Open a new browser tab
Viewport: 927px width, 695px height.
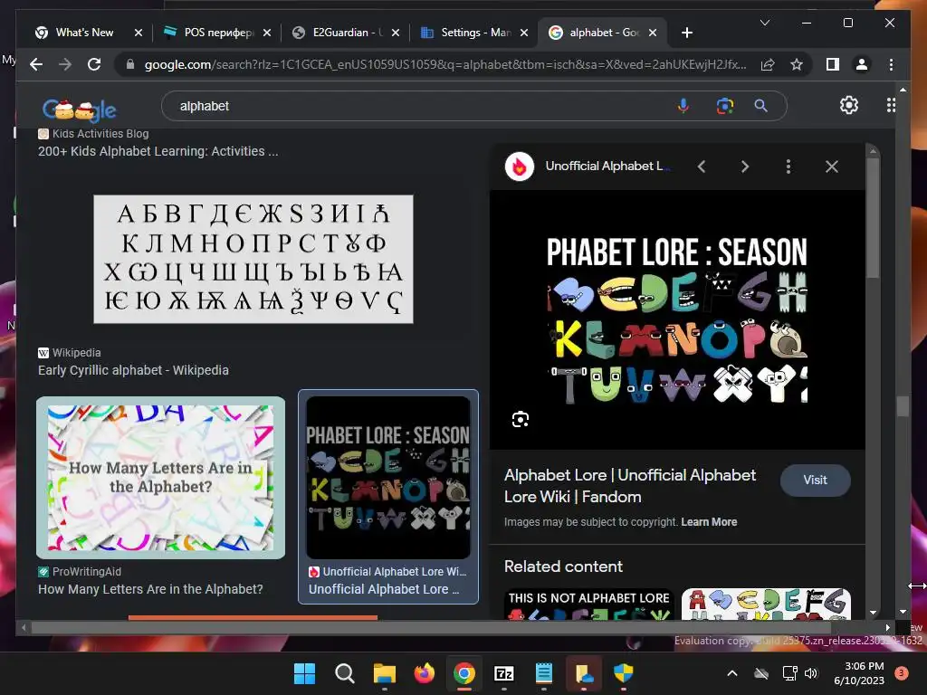click(x=686, y=33)
